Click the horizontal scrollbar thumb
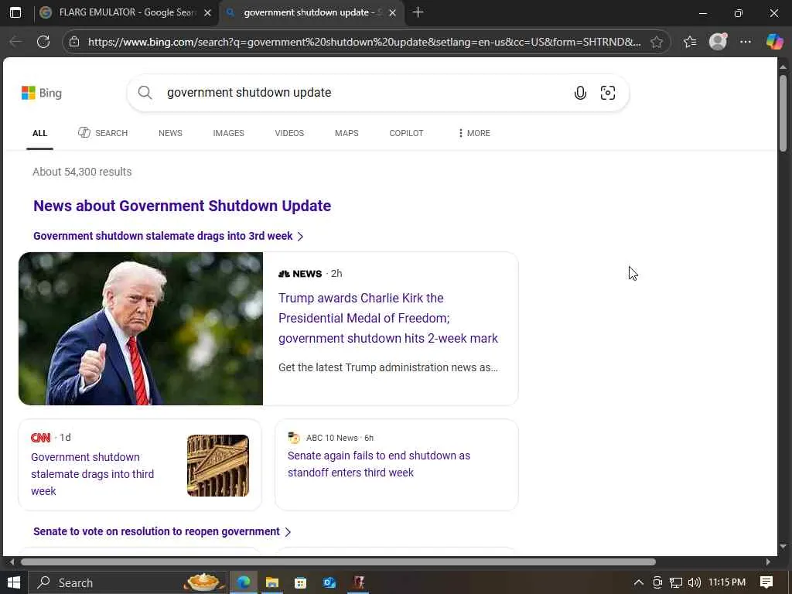 [338, 562]
